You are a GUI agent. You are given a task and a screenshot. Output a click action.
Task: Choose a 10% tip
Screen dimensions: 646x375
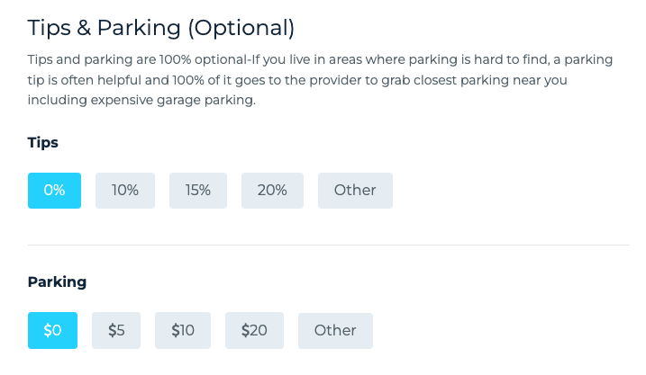[x=125, y=191]
